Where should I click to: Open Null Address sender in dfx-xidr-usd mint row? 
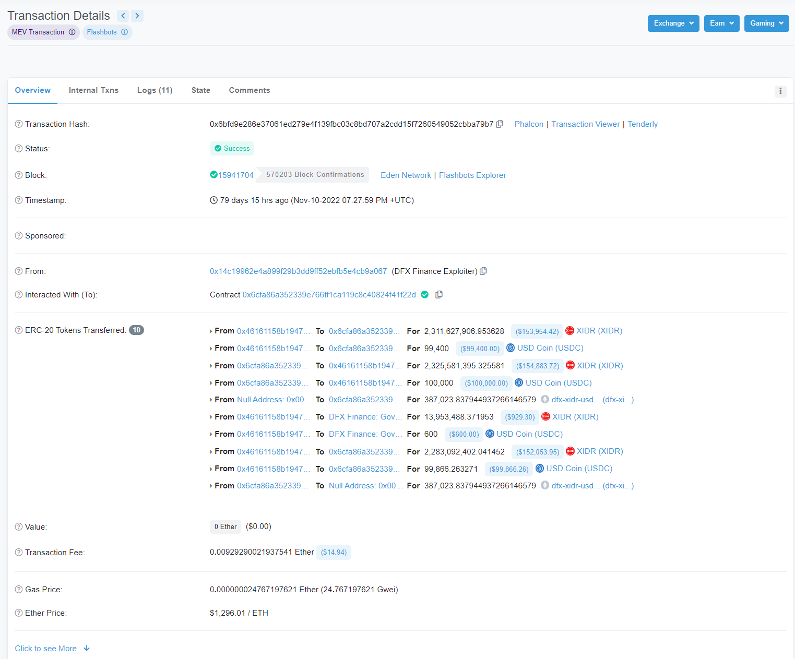pos(274,400)
